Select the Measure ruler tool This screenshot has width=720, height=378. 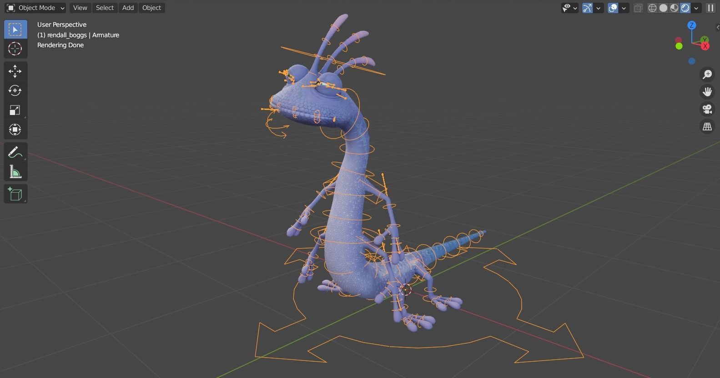(x=15, y=172)
